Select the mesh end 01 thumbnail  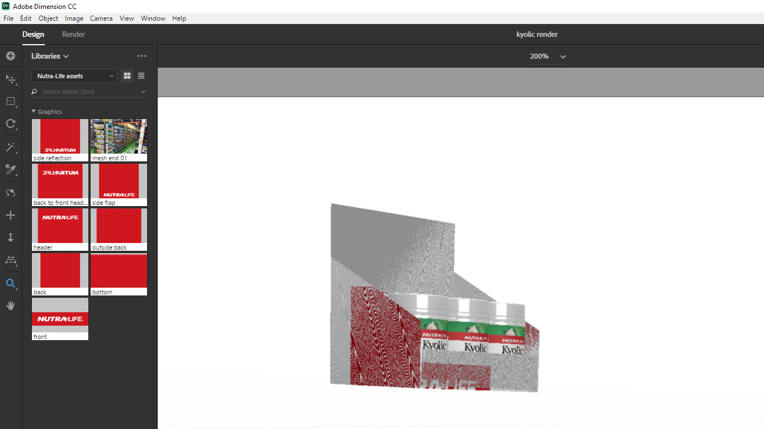pyautogui.click(x=119, y=140)
